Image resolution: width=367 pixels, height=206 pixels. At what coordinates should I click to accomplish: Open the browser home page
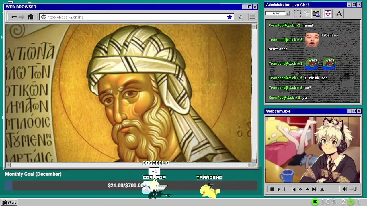click(x=31, y=17)
